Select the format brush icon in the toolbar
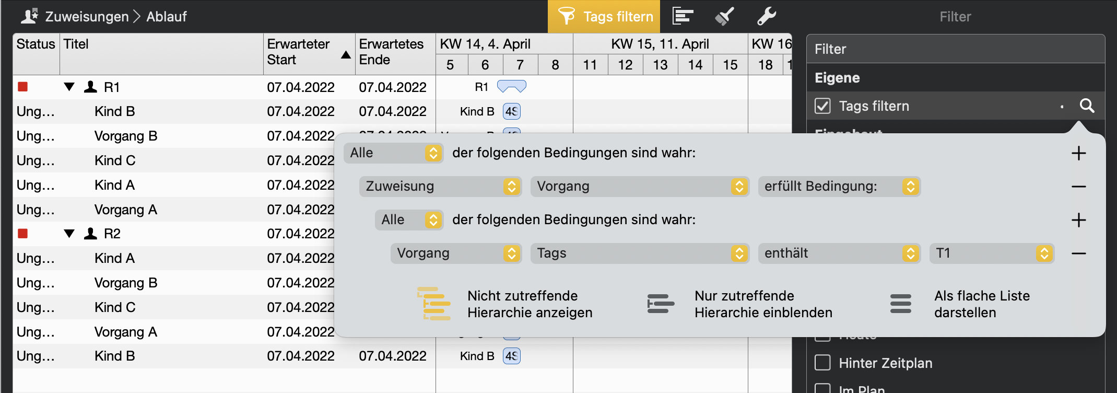Viewport: 1117px width, 393px height. tap(724, 16)
